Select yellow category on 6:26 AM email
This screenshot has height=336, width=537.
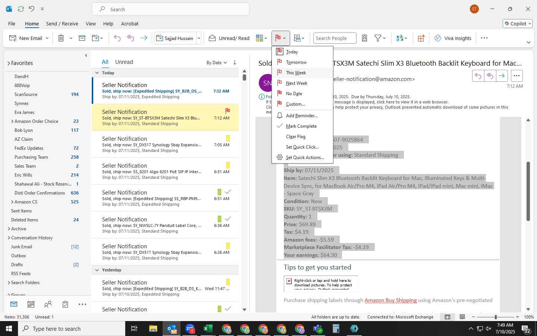coord(228,246)
